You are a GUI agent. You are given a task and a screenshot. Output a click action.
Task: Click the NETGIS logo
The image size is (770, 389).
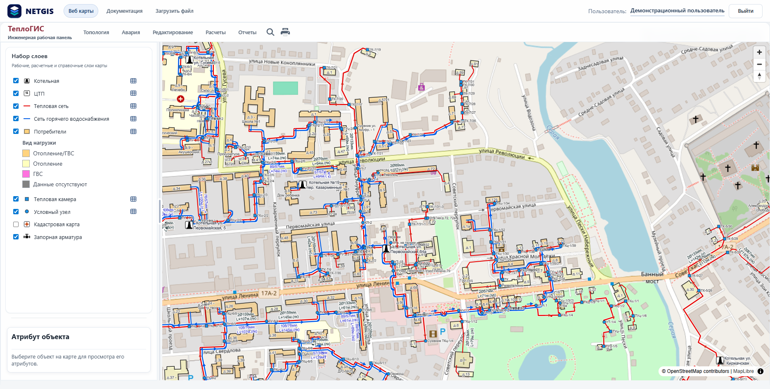tap(31, 11)
